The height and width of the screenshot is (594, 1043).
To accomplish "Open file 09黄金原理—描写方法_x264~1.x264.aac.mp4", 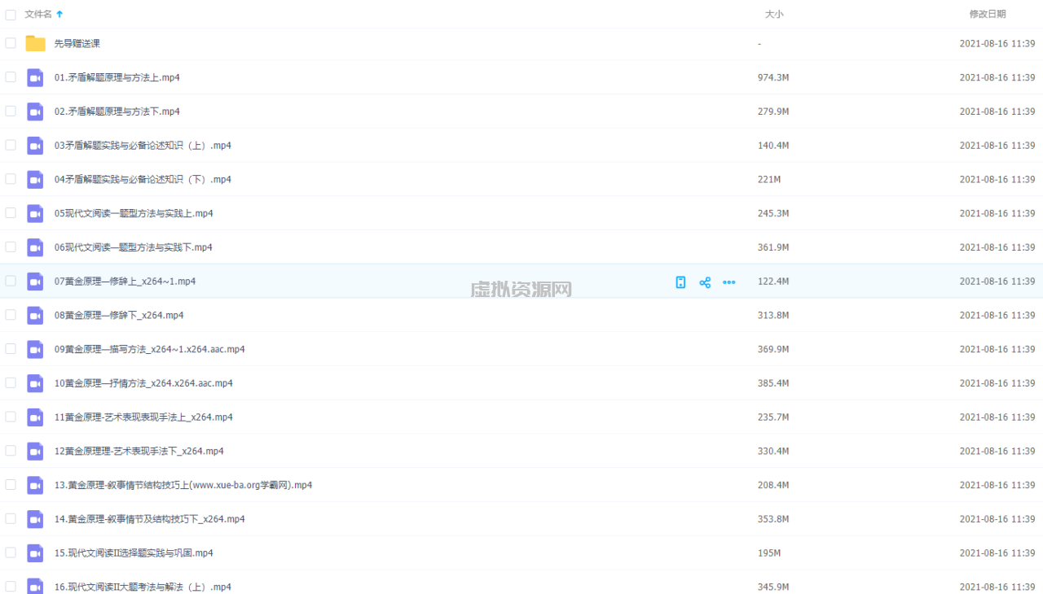I will click(x=150, y=349).
